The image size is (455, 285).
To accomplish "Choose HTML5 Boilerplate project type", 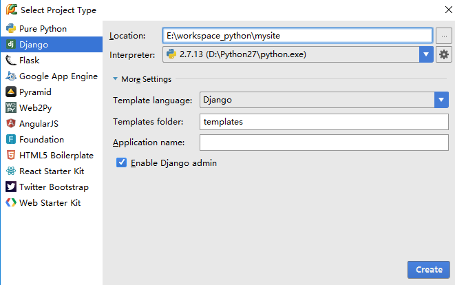I will pyautogui.click(x=52, y=156).
